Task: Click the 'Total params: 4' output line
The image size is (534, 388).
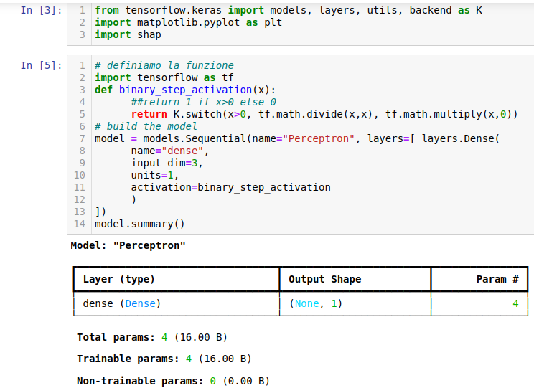Action: click(x=152, y=337)
